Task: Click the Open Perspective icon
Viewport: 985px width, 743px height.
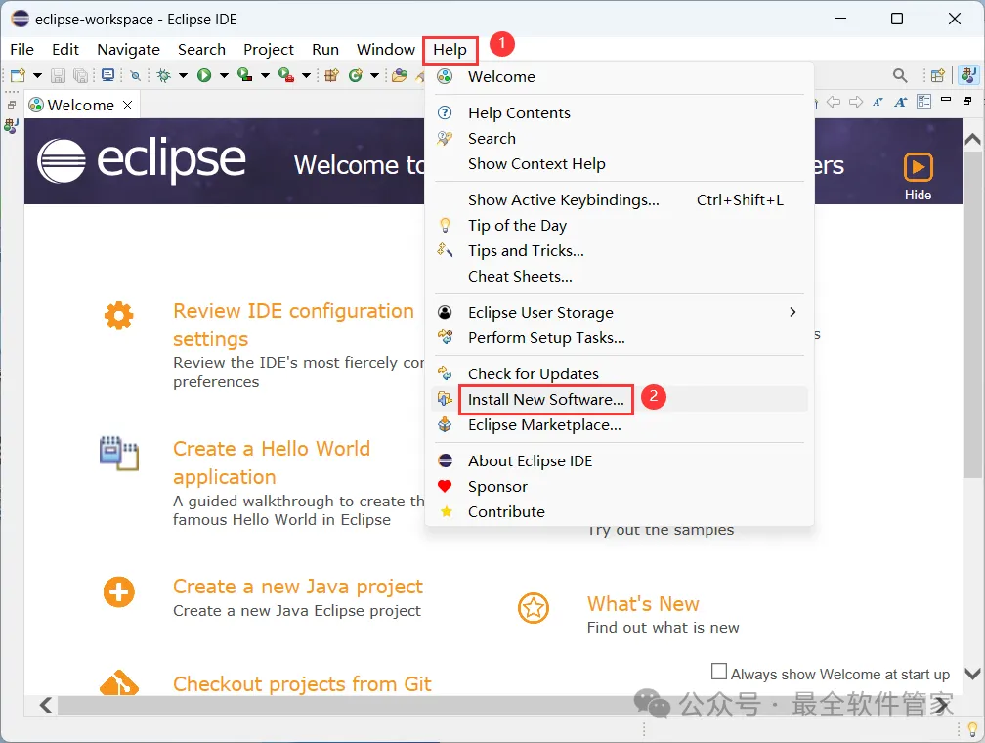Action: tap(938, 75)
